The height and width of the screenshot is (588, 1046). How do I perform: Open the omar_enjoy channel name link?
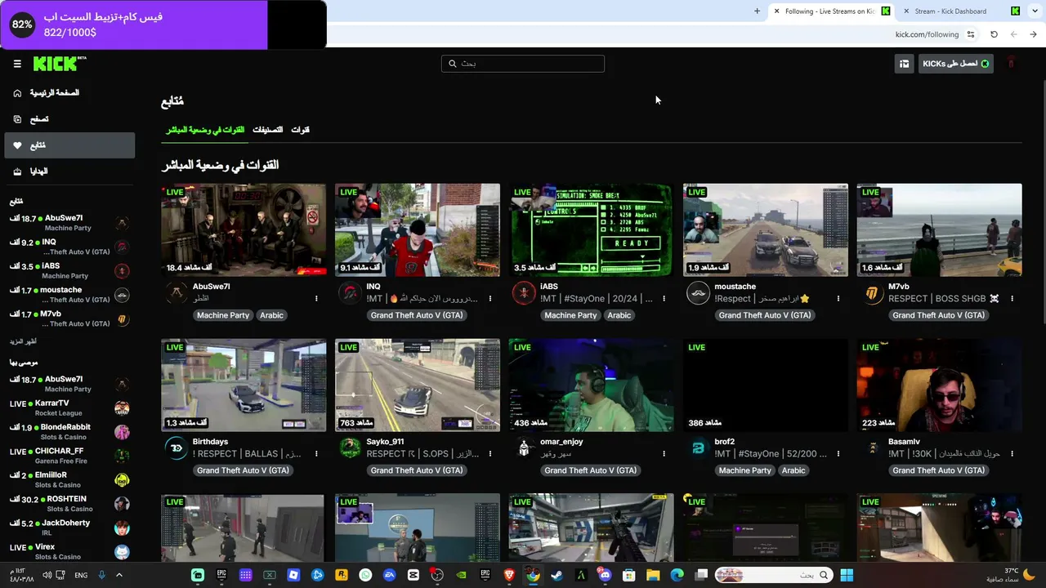click(561, 442)
